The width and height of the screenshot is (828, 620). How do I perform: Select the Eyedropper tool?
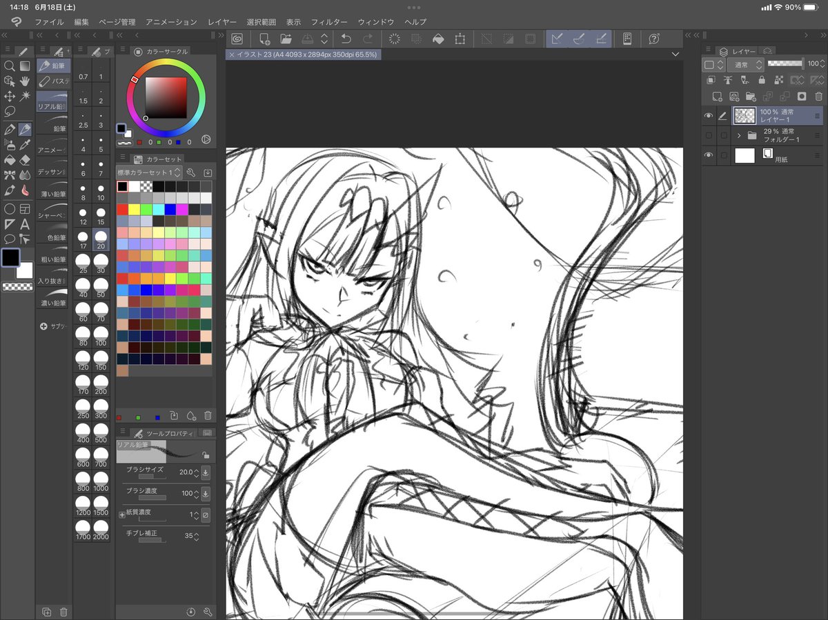[23, 145]
